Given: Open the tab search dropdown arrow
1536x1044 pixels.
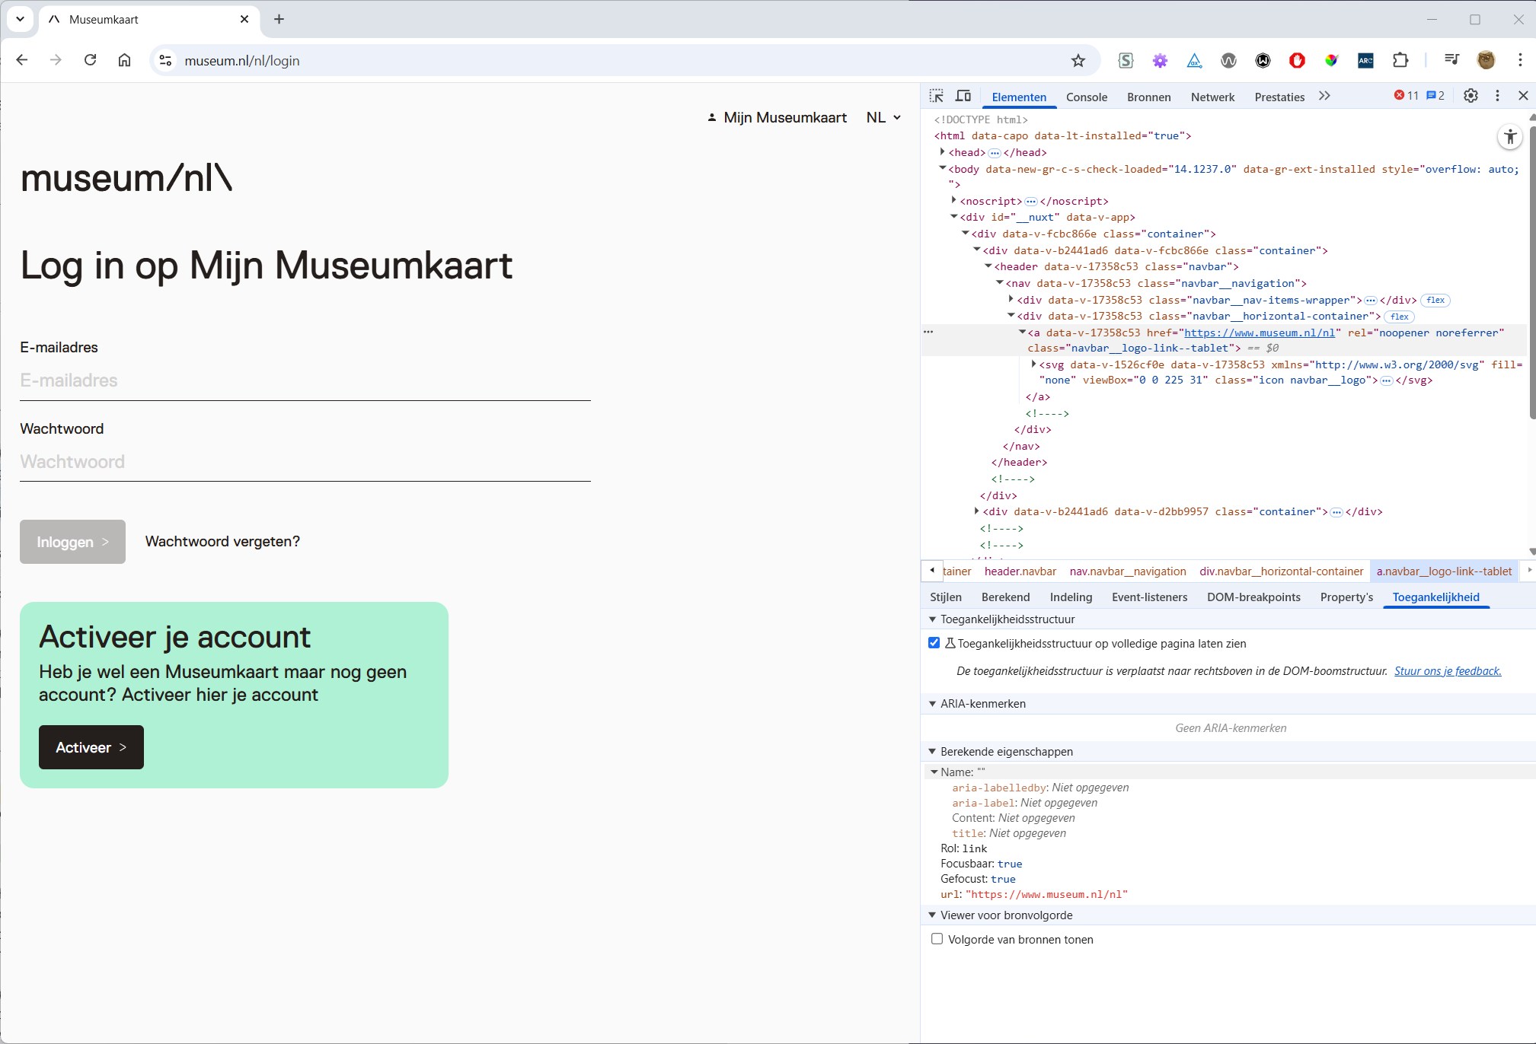Looking at the screenshot, I should pos(21,19).
